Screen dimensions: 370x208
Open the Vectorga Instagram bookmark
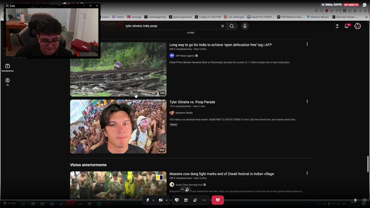tap(134, 17)
